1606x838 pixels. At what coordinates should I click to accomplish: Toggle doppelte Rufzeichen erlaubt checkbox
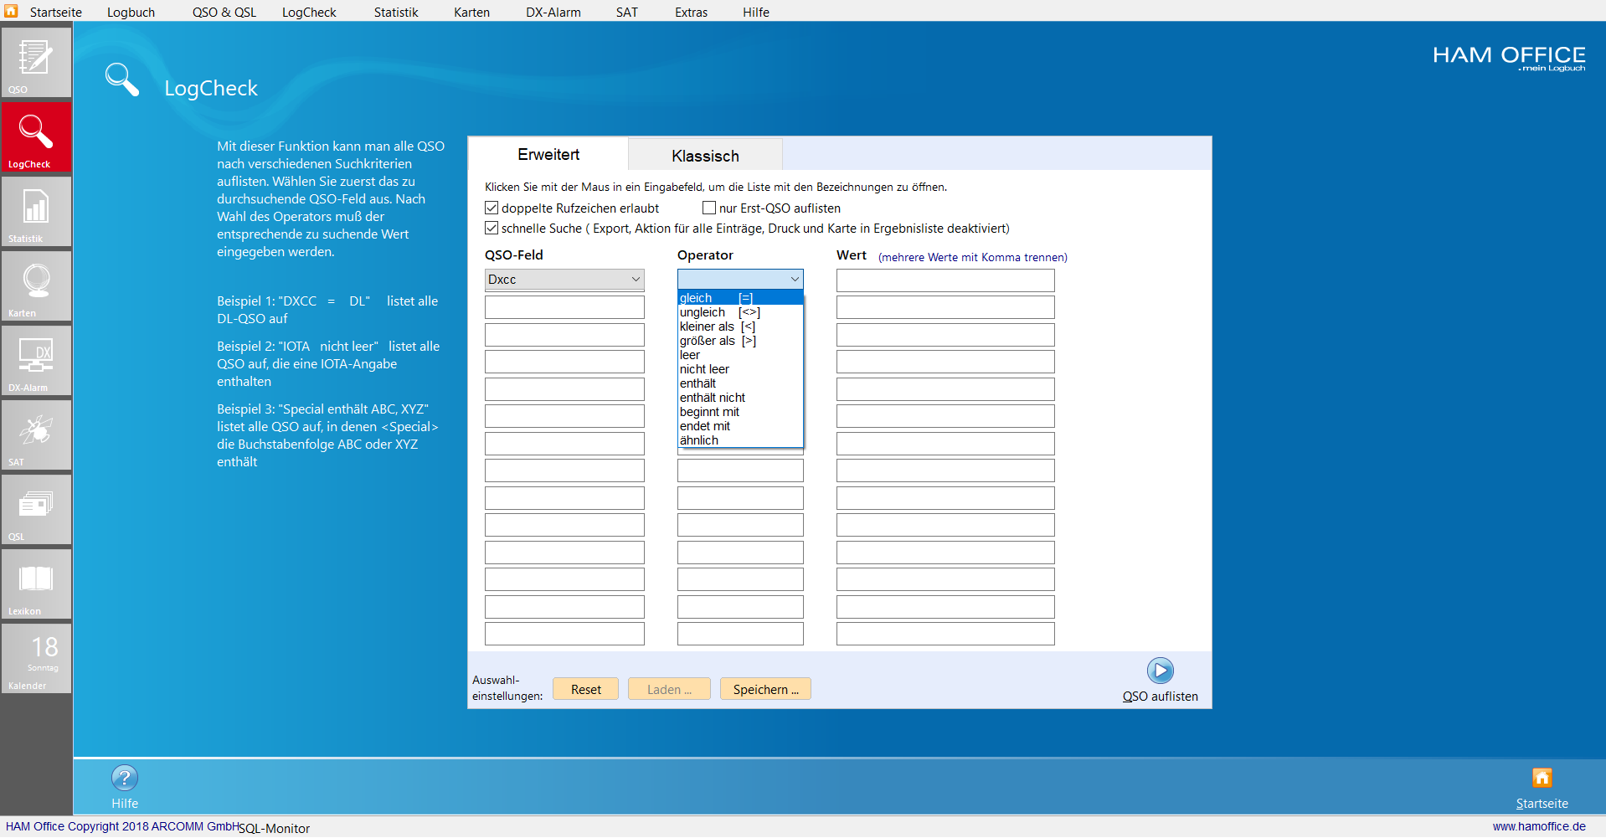[x=492, y=208]
